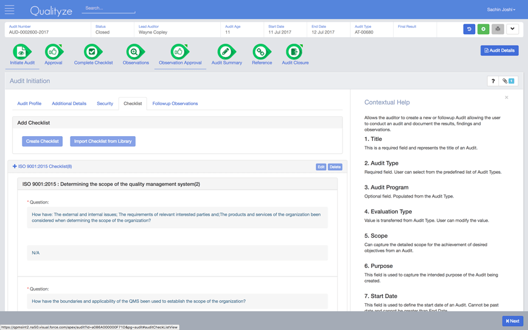
Task: Open the Reference stage icon
Action: (262, 52)
